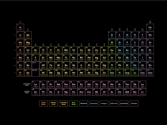Screen dimensions: 167x125
Task: Select the Iodine (I) element
Action: (142, 58)
